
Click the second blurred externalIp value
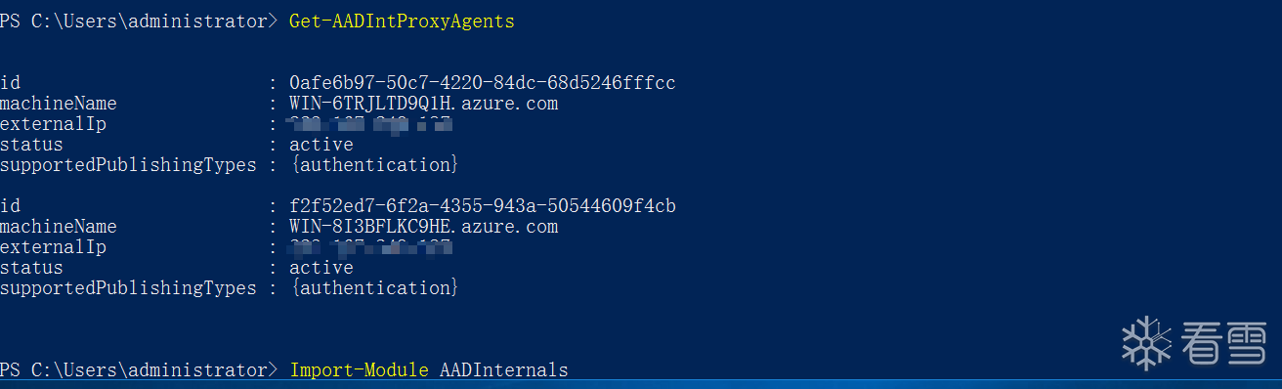(x=369, y=246)
